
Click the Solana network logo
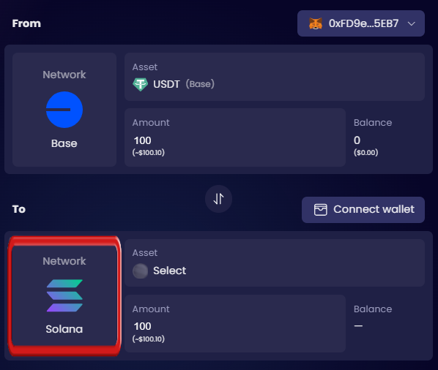pos(64,295)
